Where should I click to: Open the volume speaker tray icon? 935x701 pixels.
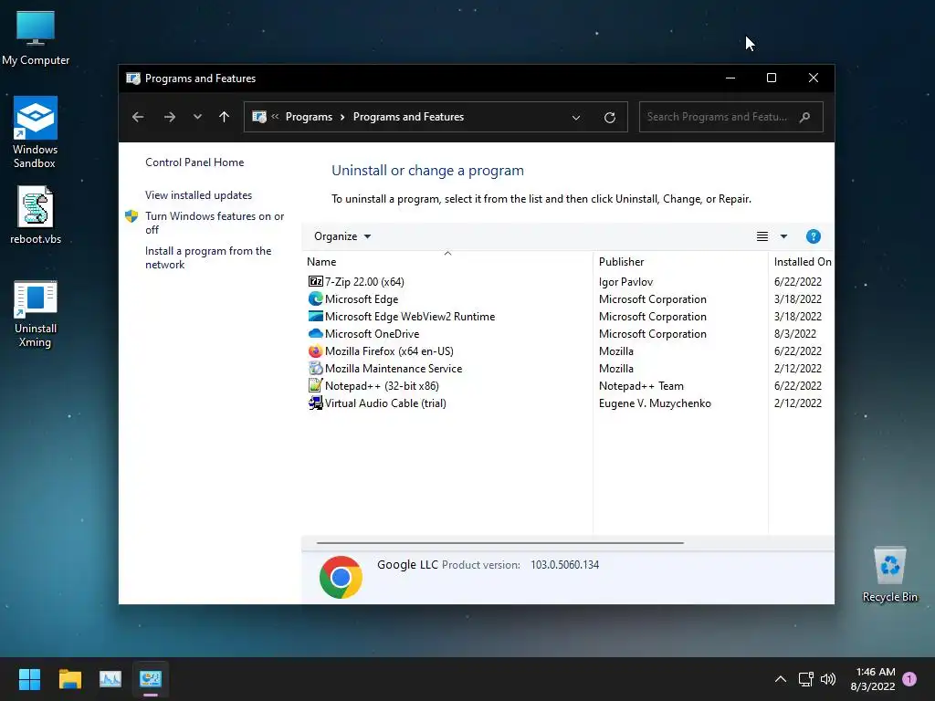827,679
